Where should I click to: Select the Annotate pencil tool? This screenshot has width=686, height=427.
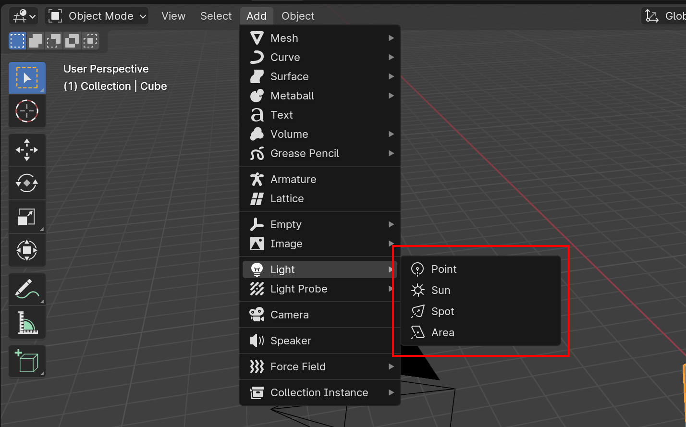pos(27,289)
